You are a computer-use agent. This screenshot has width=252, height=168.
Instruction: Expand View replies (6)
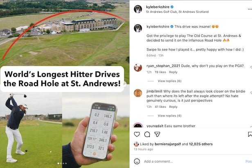pos(169,81)
